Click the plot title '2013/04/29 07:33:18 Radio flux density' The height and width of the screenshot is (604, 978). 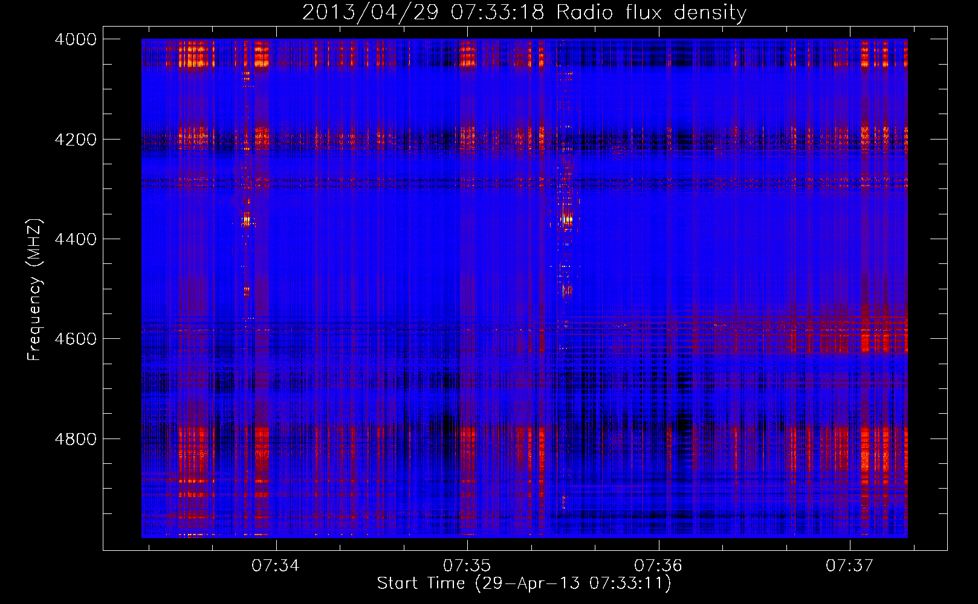[x=524, y=12]
